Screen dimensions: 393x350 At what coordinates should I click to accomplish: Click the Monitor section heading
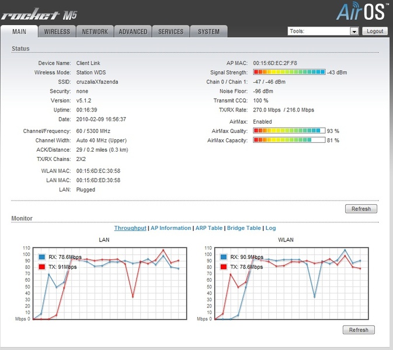(x=22, y=218)
